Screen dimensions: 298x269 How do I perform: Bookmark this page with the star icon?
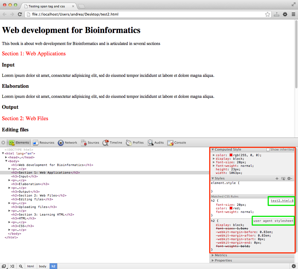click(268, 14)
